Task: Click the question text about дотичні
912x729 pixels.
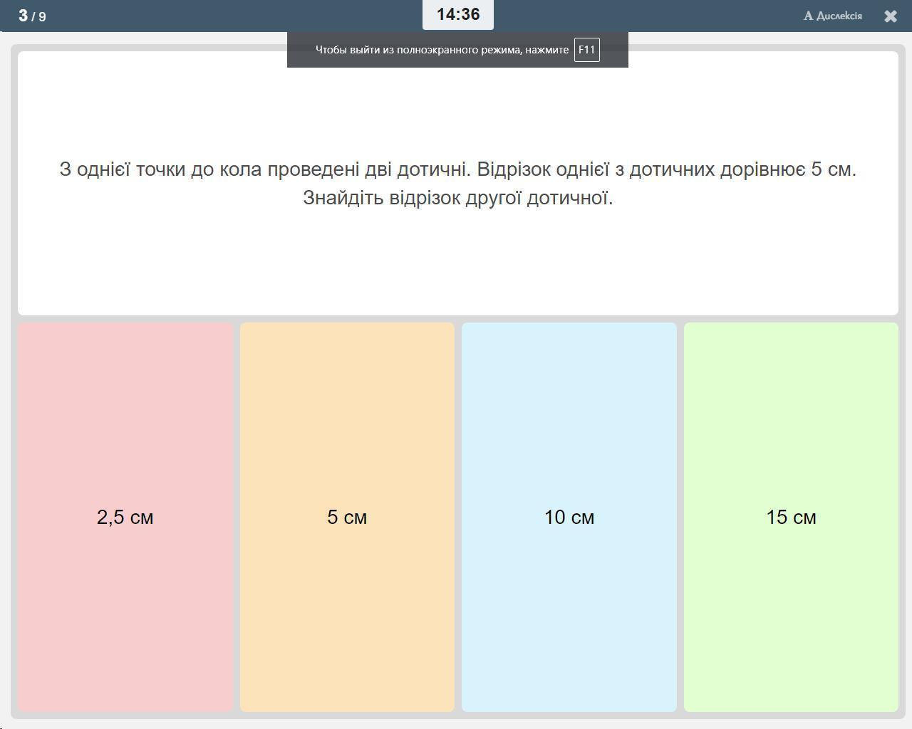Action: click(458, 183)
